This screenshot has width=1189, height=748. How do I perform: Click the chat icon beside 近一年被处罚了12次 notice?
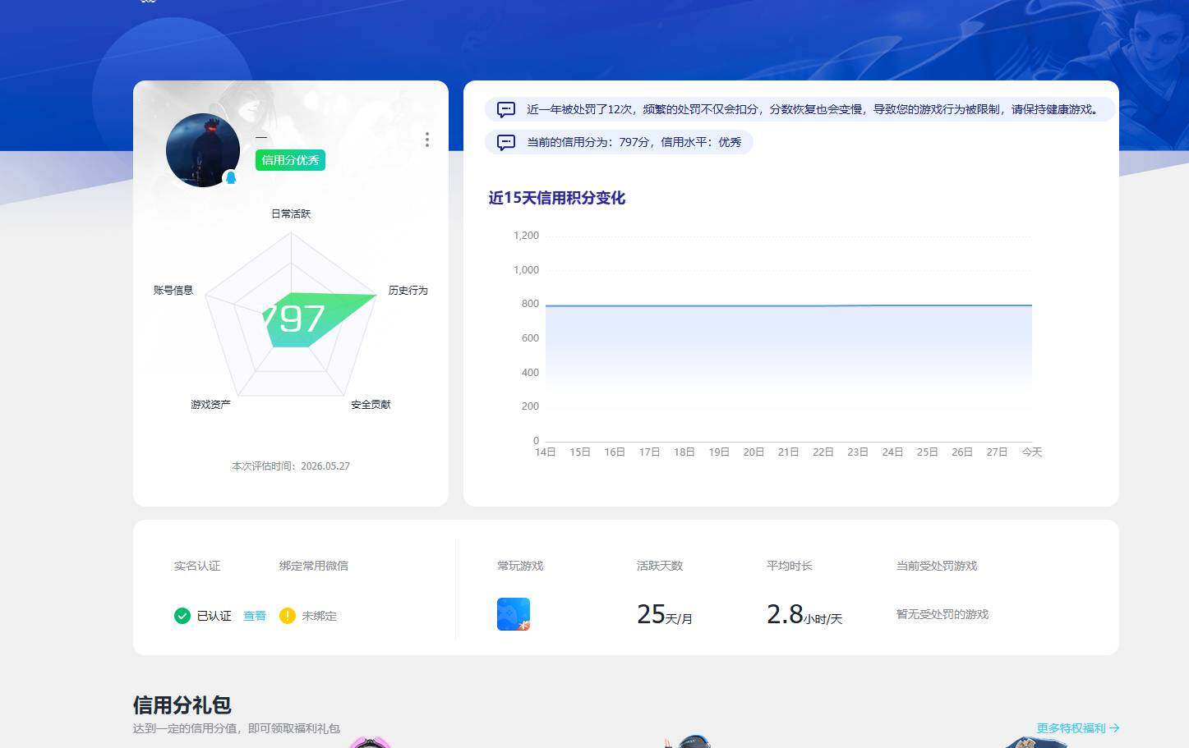tap(506, 109)
